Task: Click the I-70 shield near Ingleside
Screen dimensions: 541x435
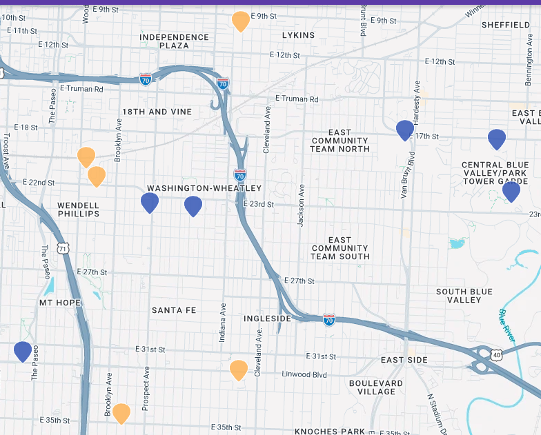Action: pyautogui.click(x=329, y=320)
